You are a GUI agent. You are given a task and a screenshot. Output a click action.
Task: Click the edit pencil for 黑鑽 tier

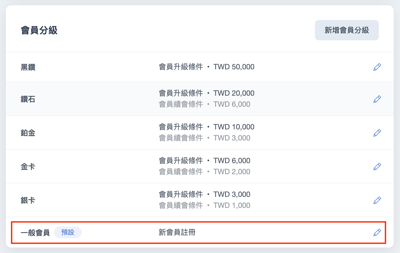pyautogui.click(x=377, y=67)
